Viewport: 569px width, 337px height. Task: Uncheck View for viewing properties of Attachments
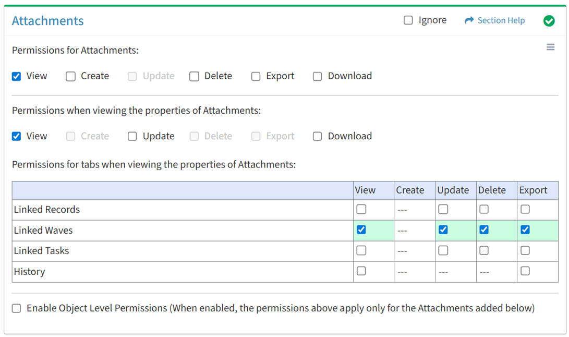click(x=16, y=136)
